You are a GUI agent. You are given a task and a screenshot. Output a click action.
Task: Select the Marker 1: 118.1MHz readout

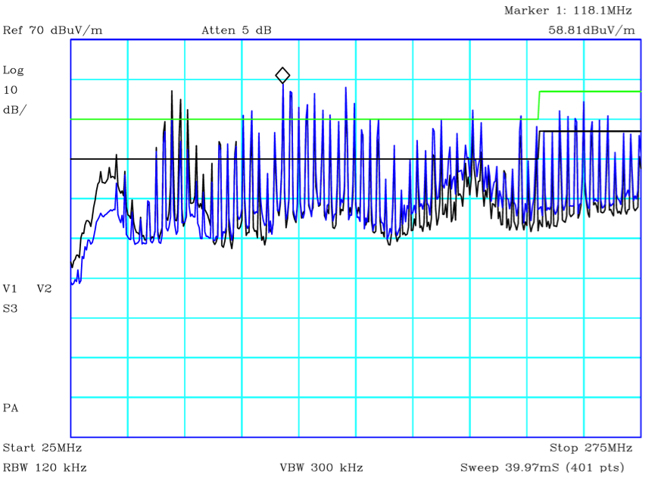[567, 11]
